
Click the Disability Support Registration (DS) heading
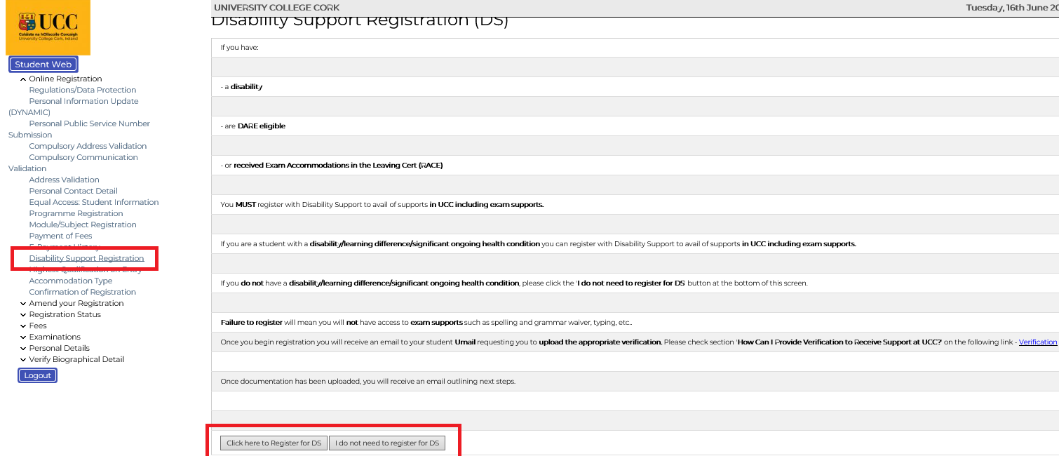coord(360,21)
